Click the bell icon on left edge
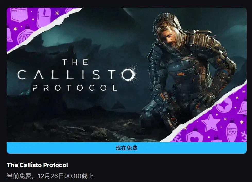 (9, 33)
